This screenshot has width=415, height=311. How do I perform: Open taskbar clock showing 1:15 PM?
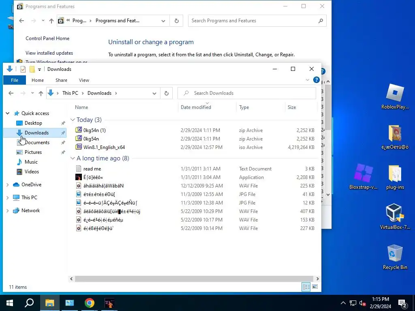click(380, 303)
